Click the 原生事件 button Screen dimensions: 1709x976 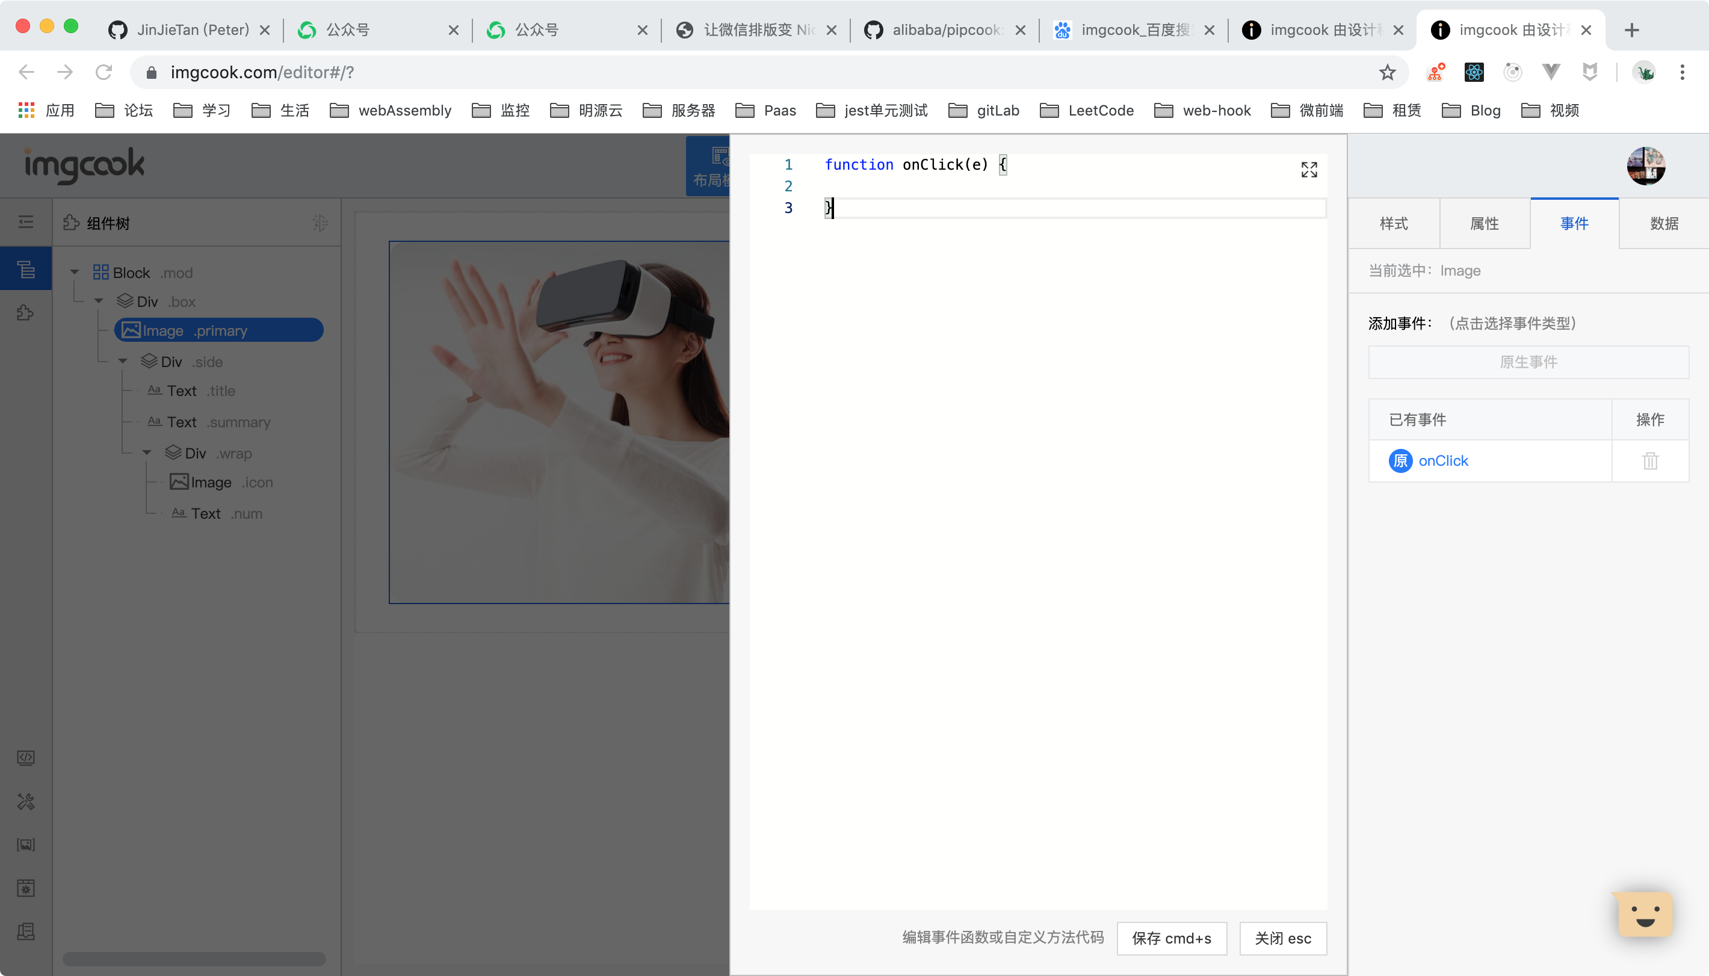(1528, 362)
